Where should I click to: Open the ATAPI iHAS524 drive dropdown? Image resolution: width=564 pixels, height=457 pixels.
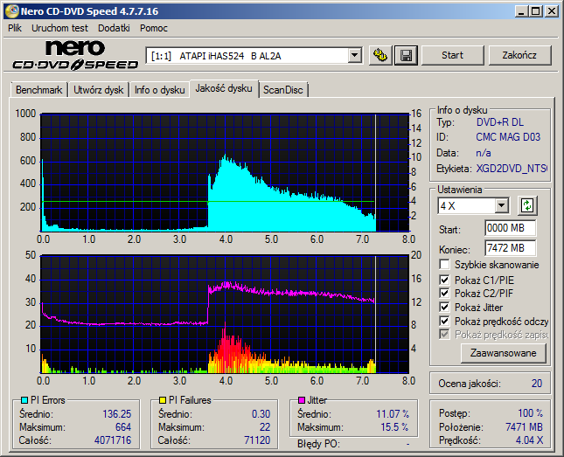coord(355,55)
